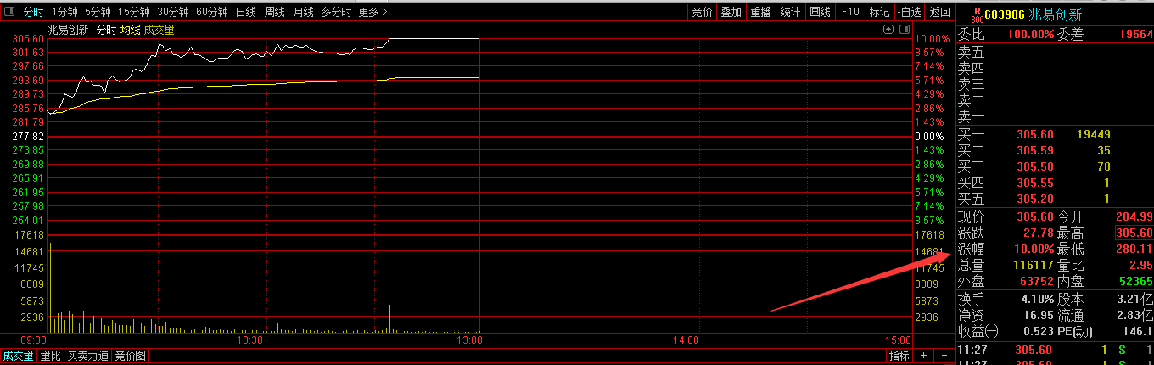Show the 多分时 multi-day view
Image resolution: width=1154 pixels, height=365 pixels.
click(337, 12)
